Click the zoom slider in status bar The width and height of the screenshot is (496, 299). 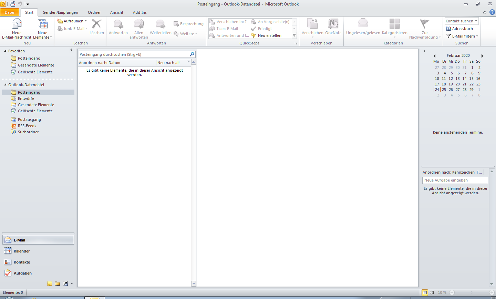[x=472, y=292]
